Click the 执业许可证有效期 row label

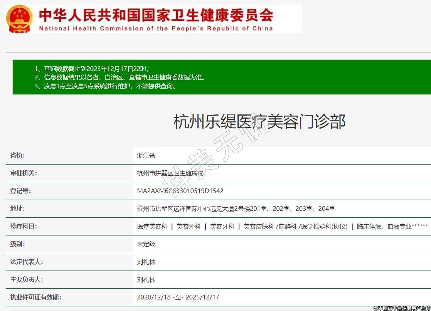35,297
